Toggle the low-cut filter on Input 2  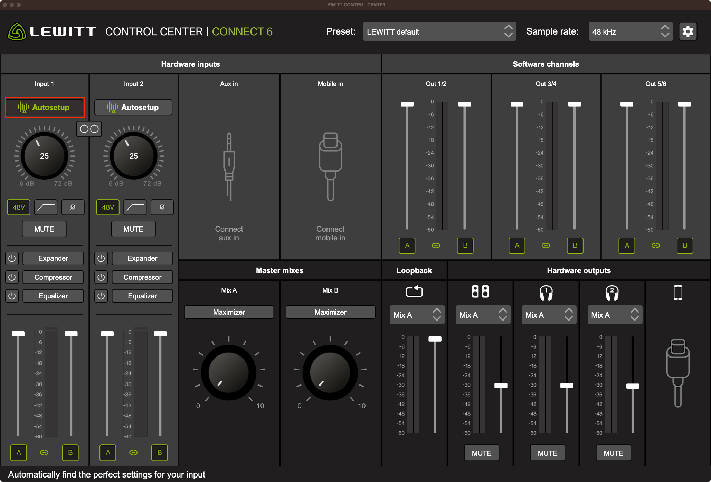point(135,207)
